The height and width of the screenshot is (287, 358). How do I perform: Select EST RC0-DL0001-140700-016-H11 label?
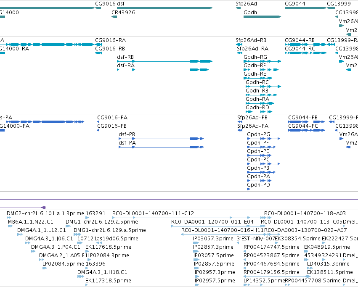[223, 230]
